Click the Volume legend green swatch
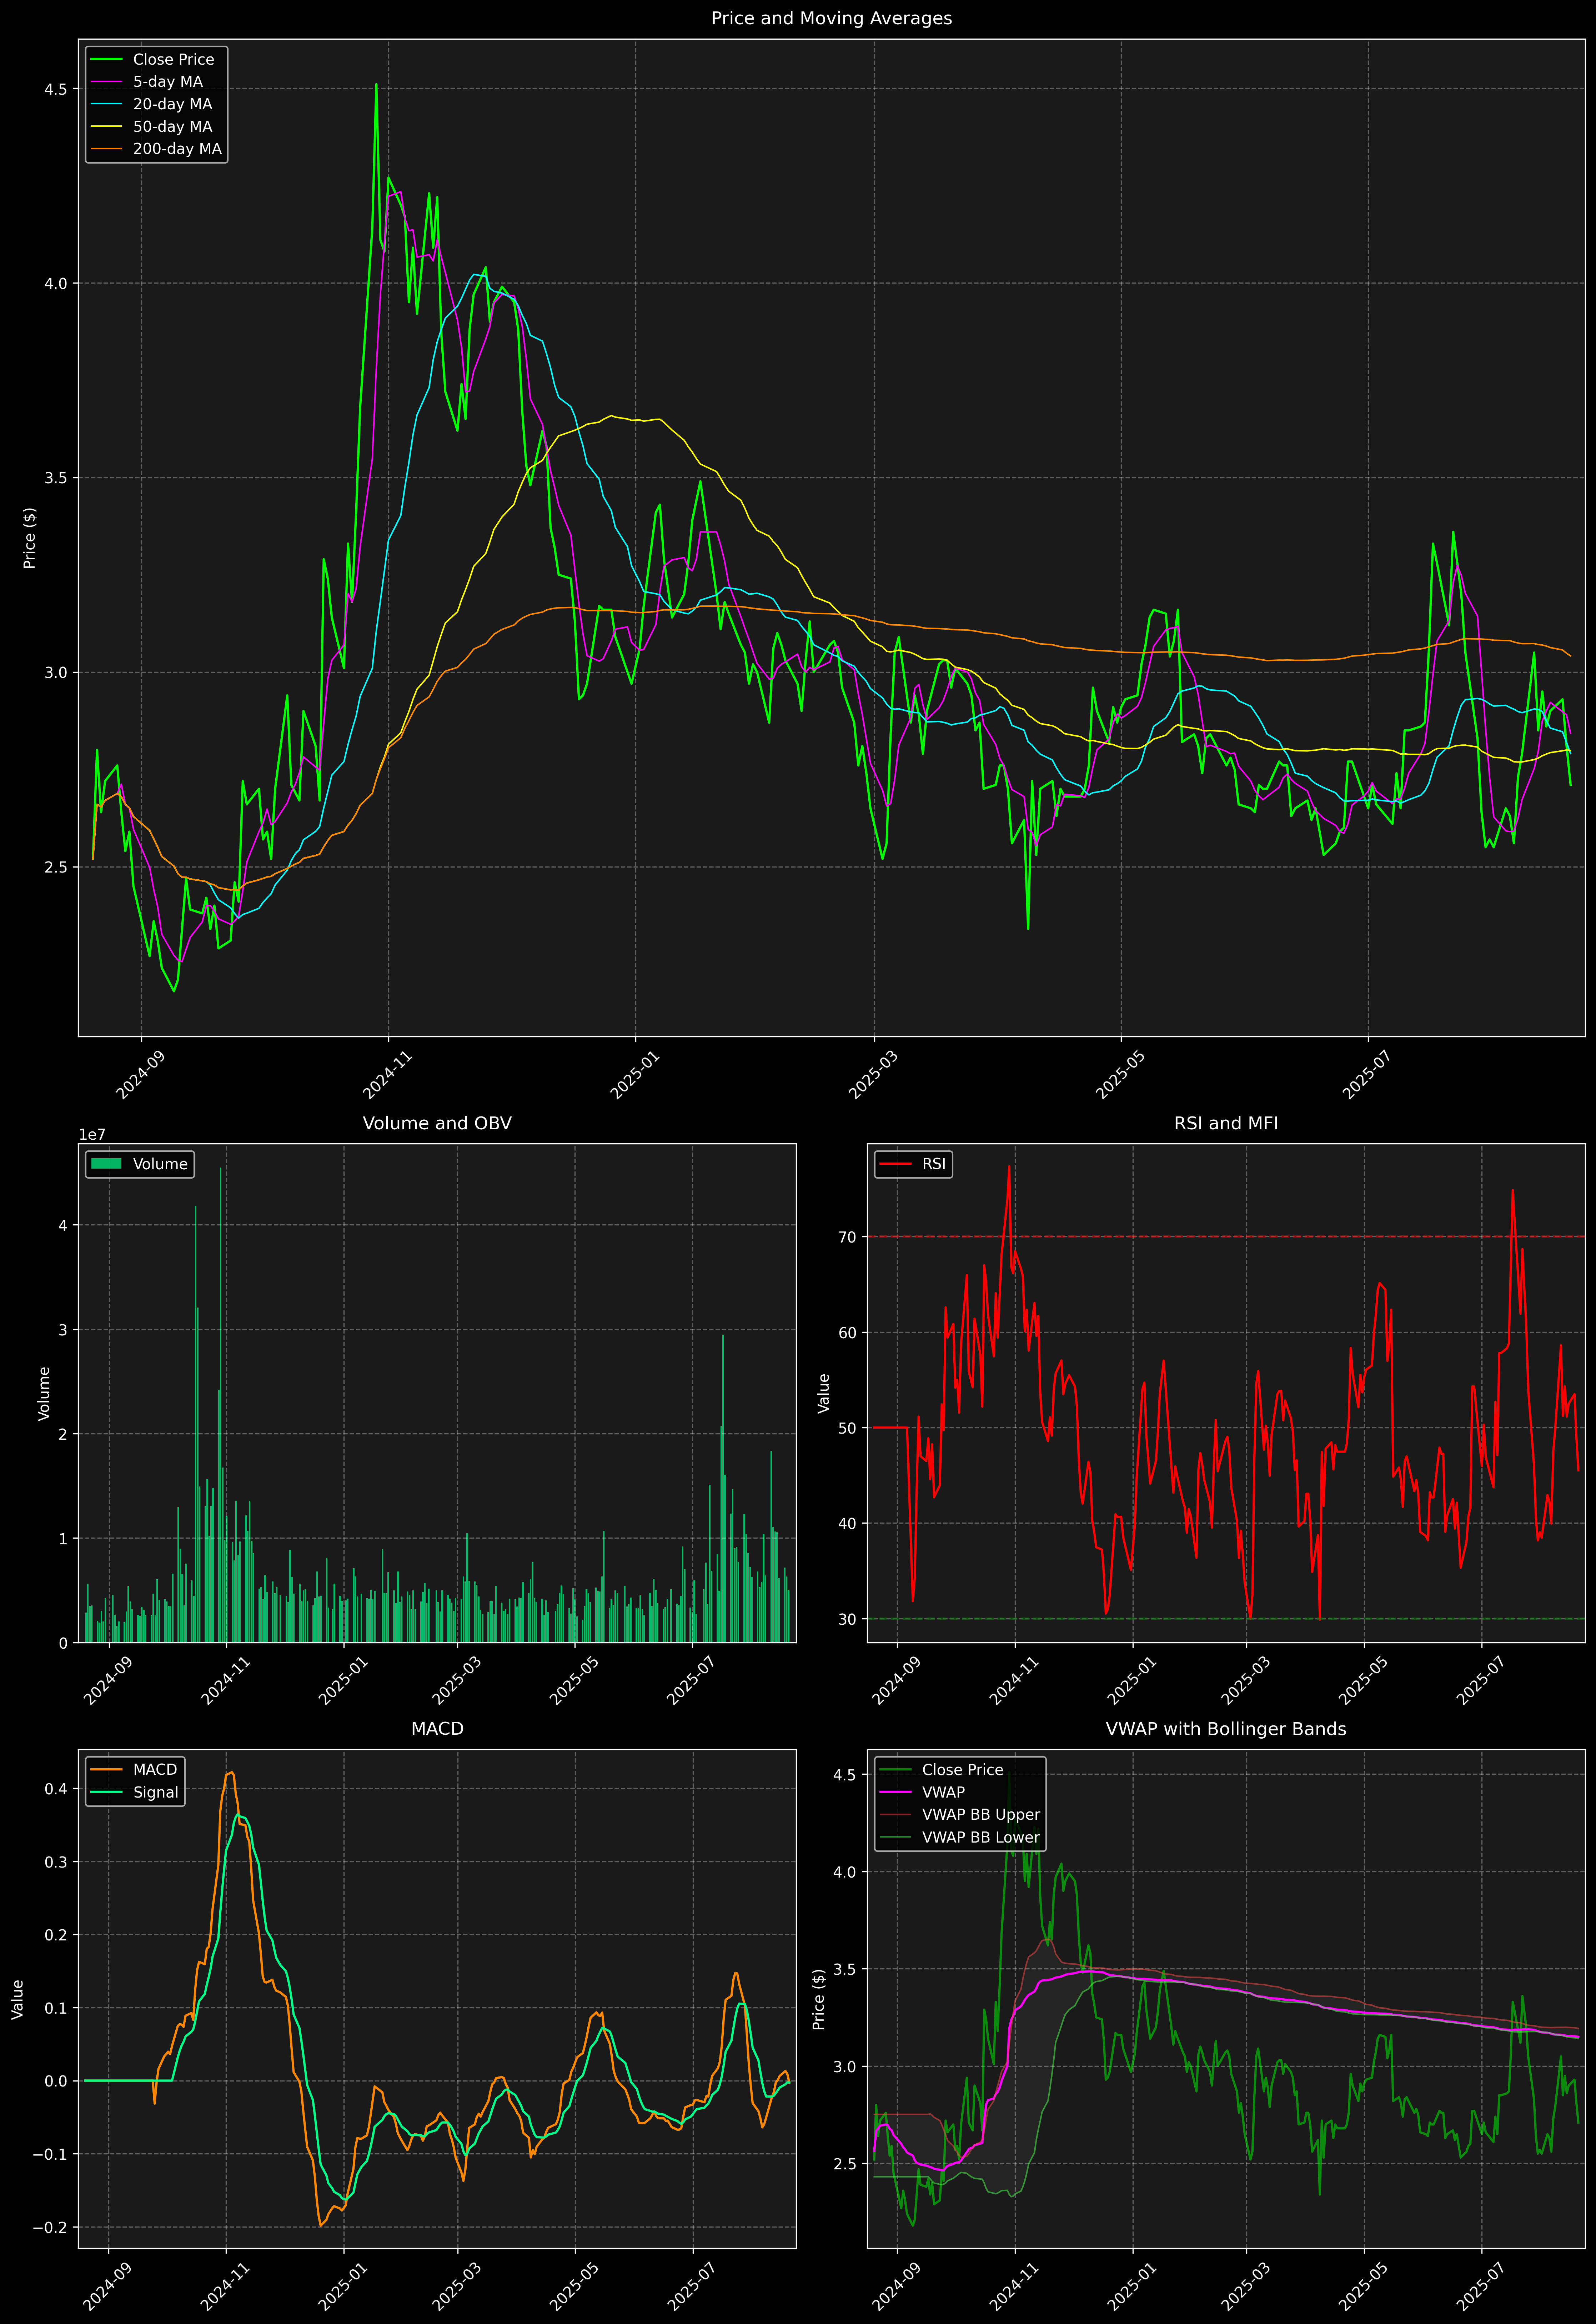 coord(106,1164)
